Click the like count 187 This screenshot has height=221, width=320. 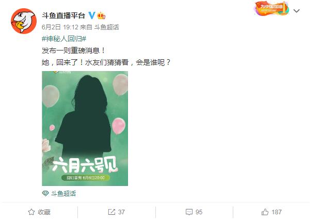pos(277,212)
